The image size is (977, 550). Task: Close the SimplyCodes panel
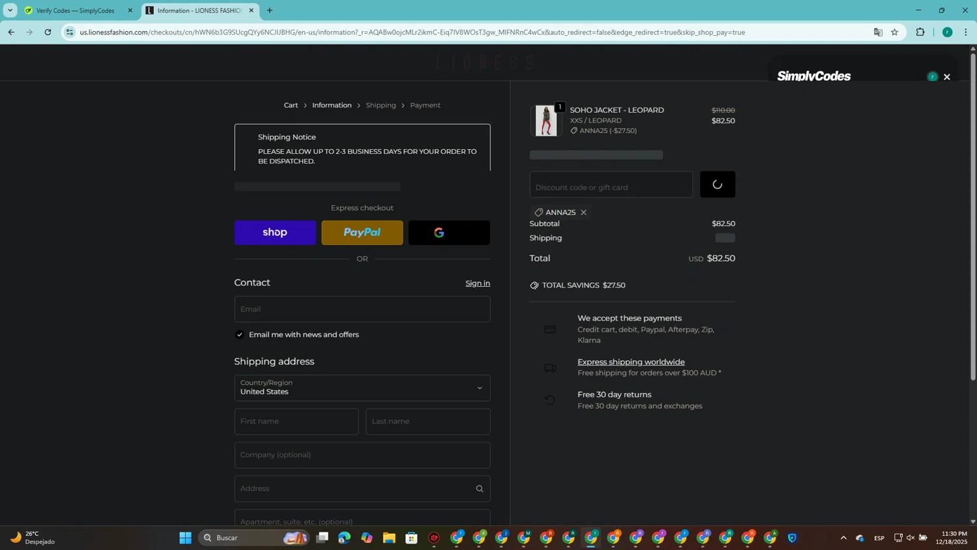(947, 77)
